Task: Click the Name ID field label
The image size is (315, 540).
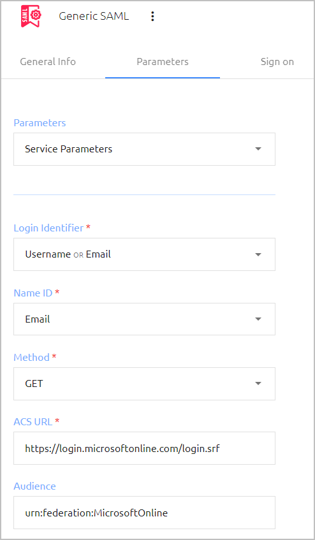Action: (x=33, y=293)
